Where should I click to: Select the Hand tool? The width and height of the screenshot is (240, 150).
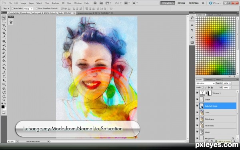[x=4, y=96]
